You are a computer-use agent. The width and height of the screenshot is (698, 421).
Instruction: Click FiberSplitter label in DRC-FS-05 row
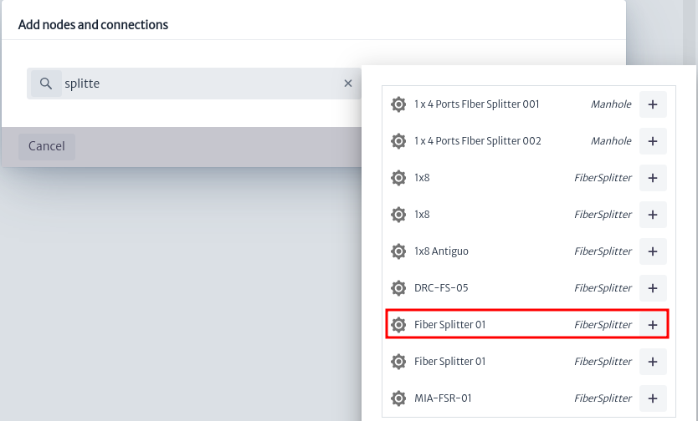603,288
